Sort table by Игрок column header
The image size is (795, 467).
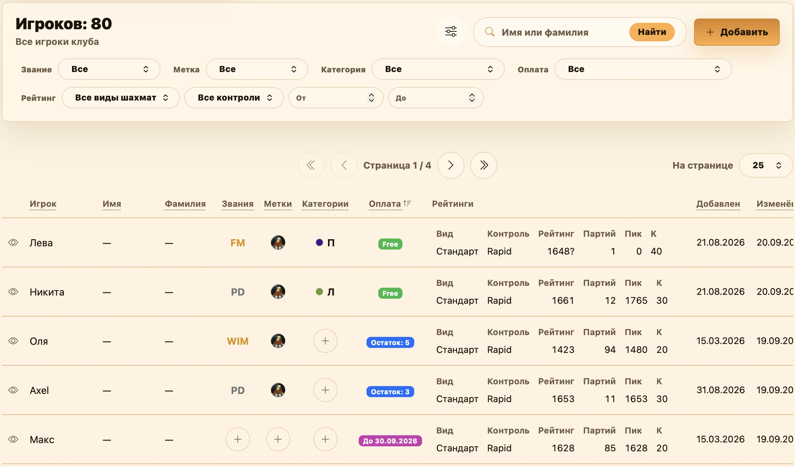click(43, 204)
